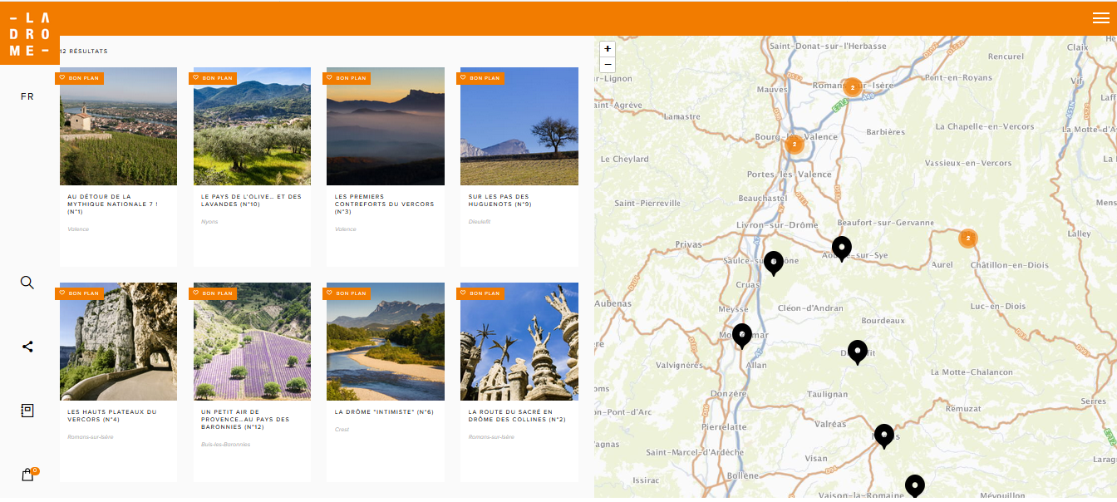This screenshot has height=502, width=1117.
Task: Open the shopping bag basket icon
Action: click(27, 475)
